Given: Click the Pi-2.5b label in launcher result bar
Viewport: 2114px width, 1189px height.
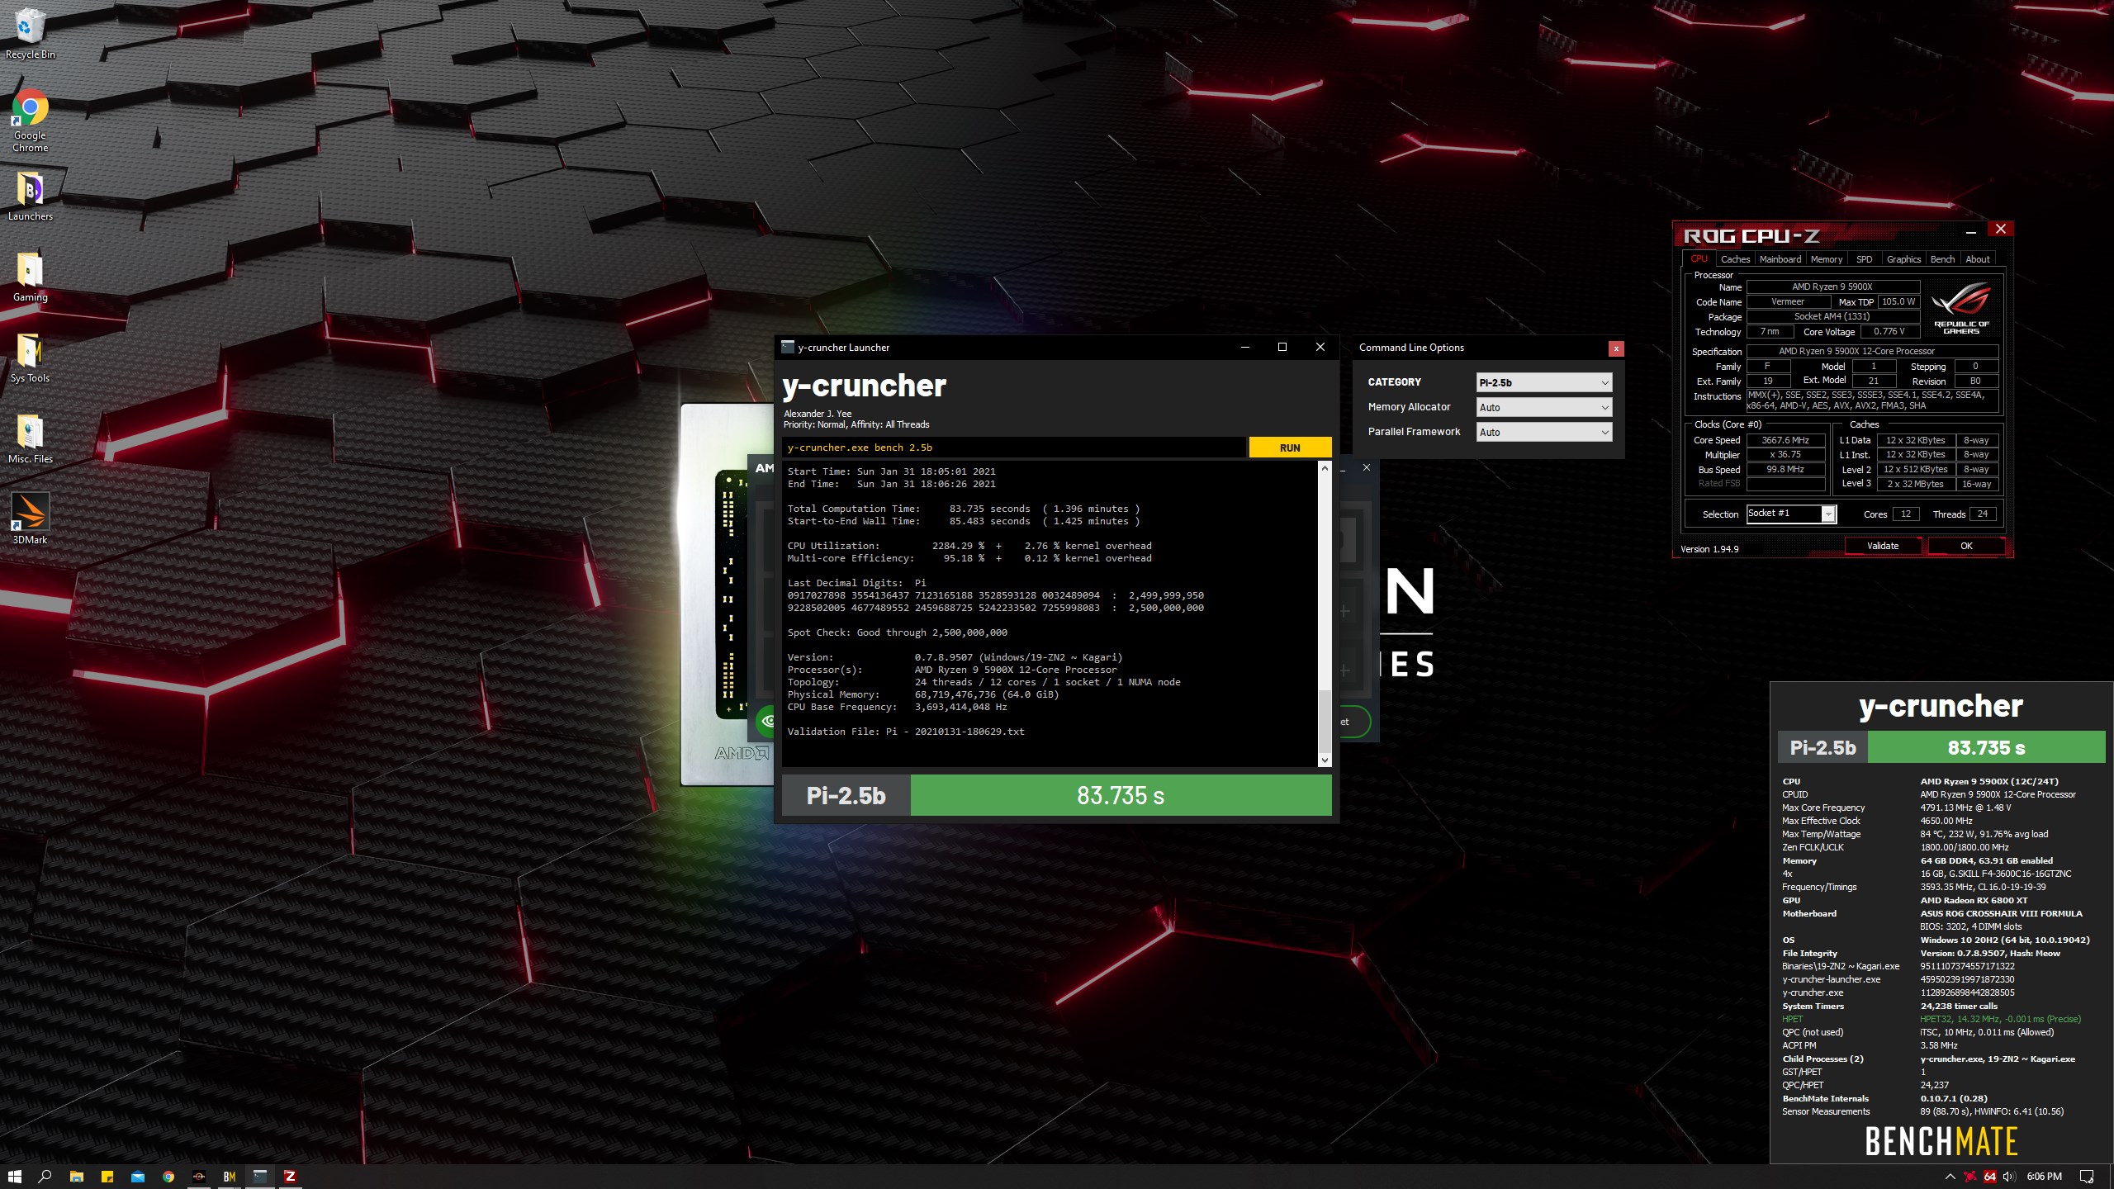Looking at the screenshot, I should pos(846,795).
